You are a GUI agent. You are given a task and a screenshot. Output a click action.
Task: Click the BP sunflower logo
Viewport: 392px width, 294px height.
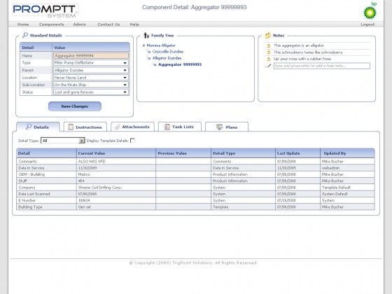370,13
